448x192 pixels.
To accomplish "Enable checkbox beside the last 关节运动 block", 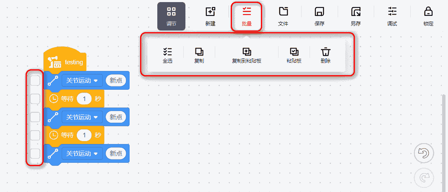I will (x=35, y=154).
